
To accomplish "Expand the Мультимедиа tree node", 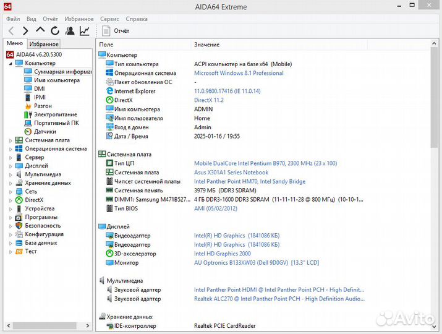I will coord(11,174).
